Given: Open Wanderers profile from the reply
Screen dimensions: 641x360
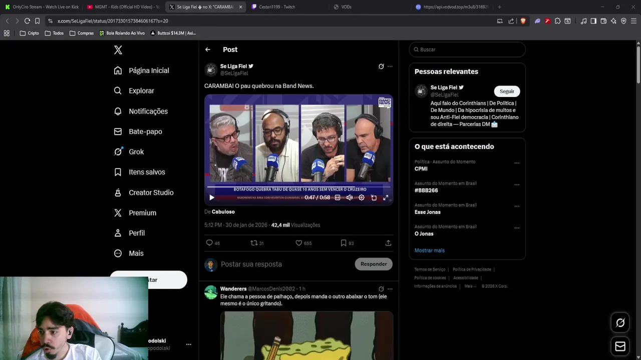Looking at the screenshot, I should (x=233, y=289).
